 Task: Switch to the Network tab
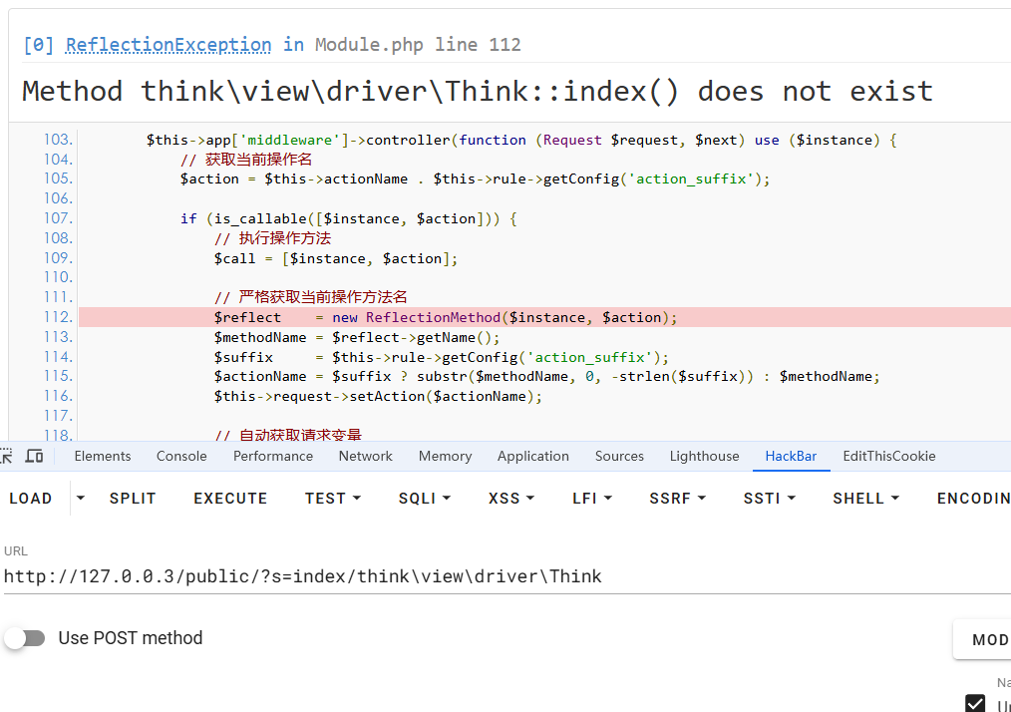coord(365,456)
